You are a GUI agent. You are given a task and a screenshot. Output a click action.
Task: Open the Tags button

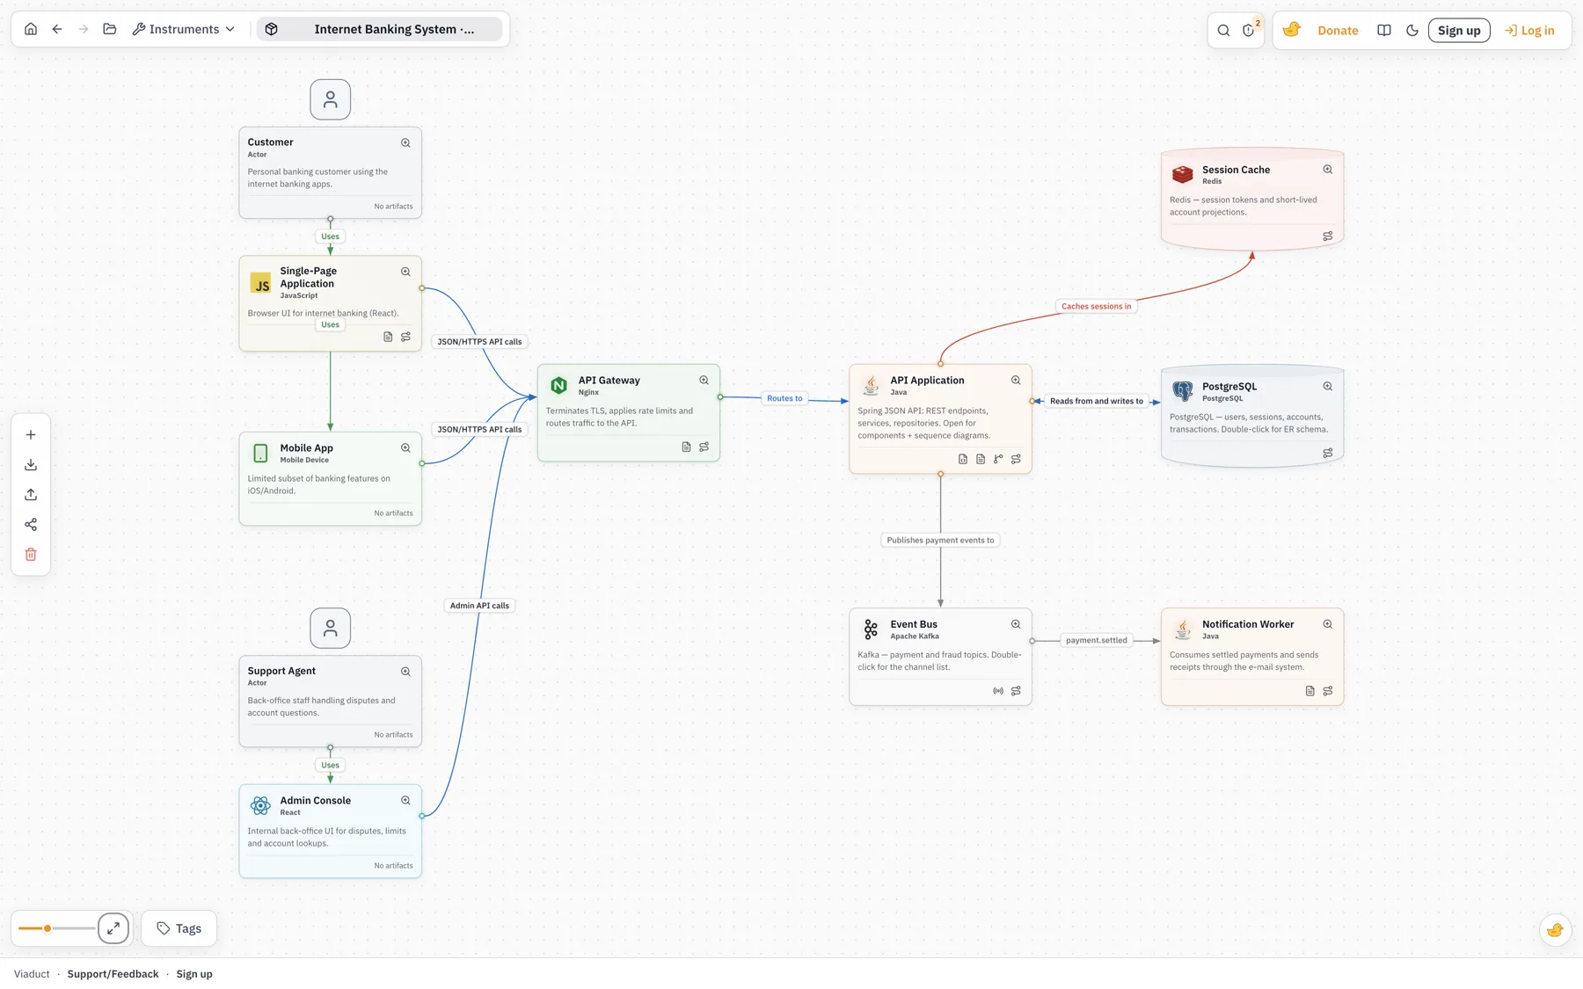click(179, 928)
